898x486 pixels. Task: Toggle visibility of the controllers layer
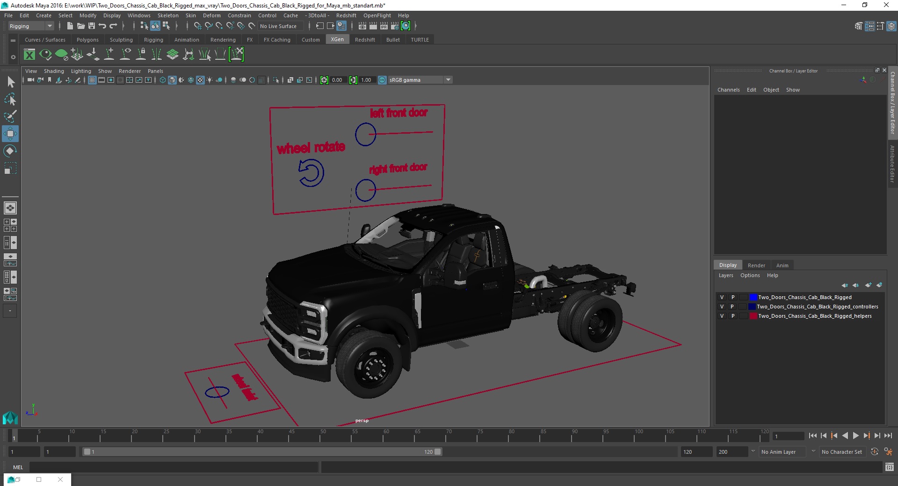coord(722,307)
